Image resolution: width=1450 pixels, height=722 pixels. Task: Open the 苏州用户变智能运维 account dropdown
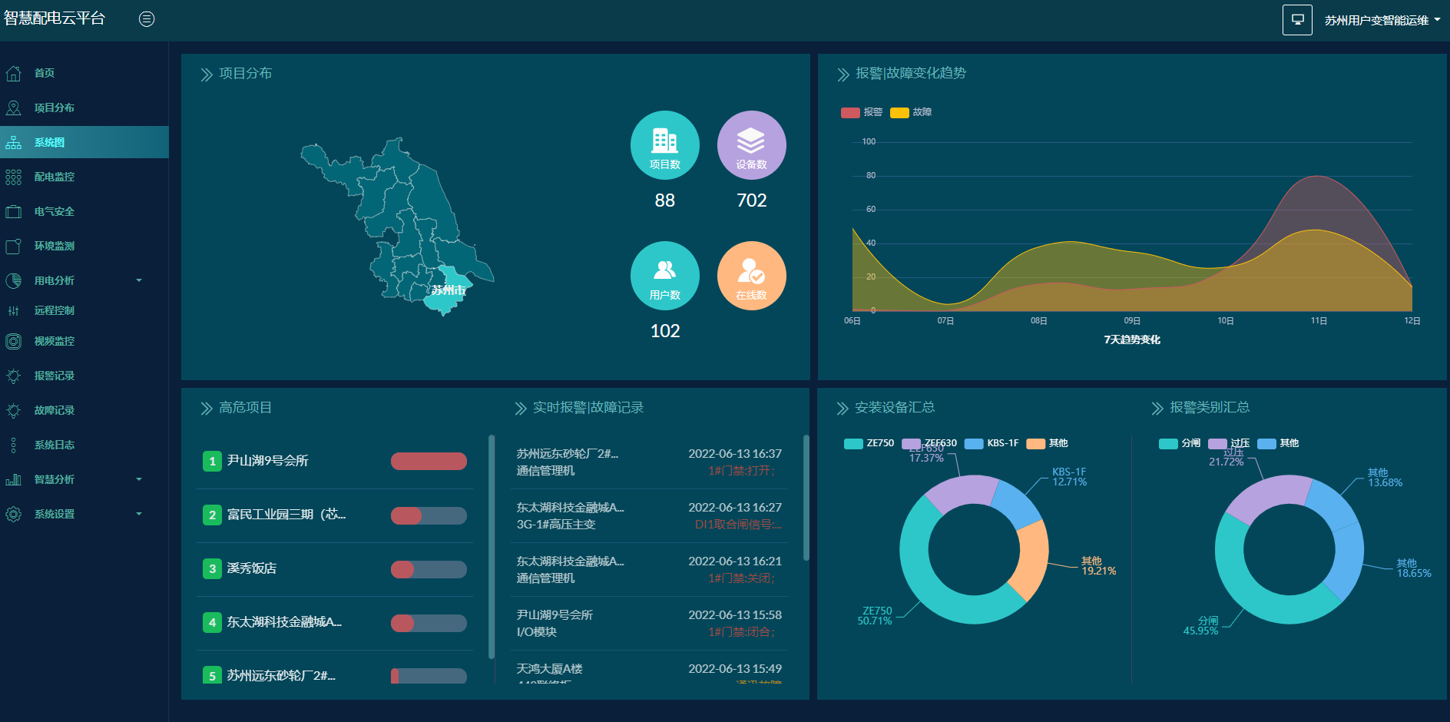[x=1382, y=21]
